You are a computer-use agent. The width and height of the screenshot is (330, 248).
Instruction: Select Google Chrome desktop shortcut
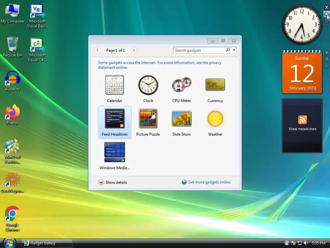point(13,219)
